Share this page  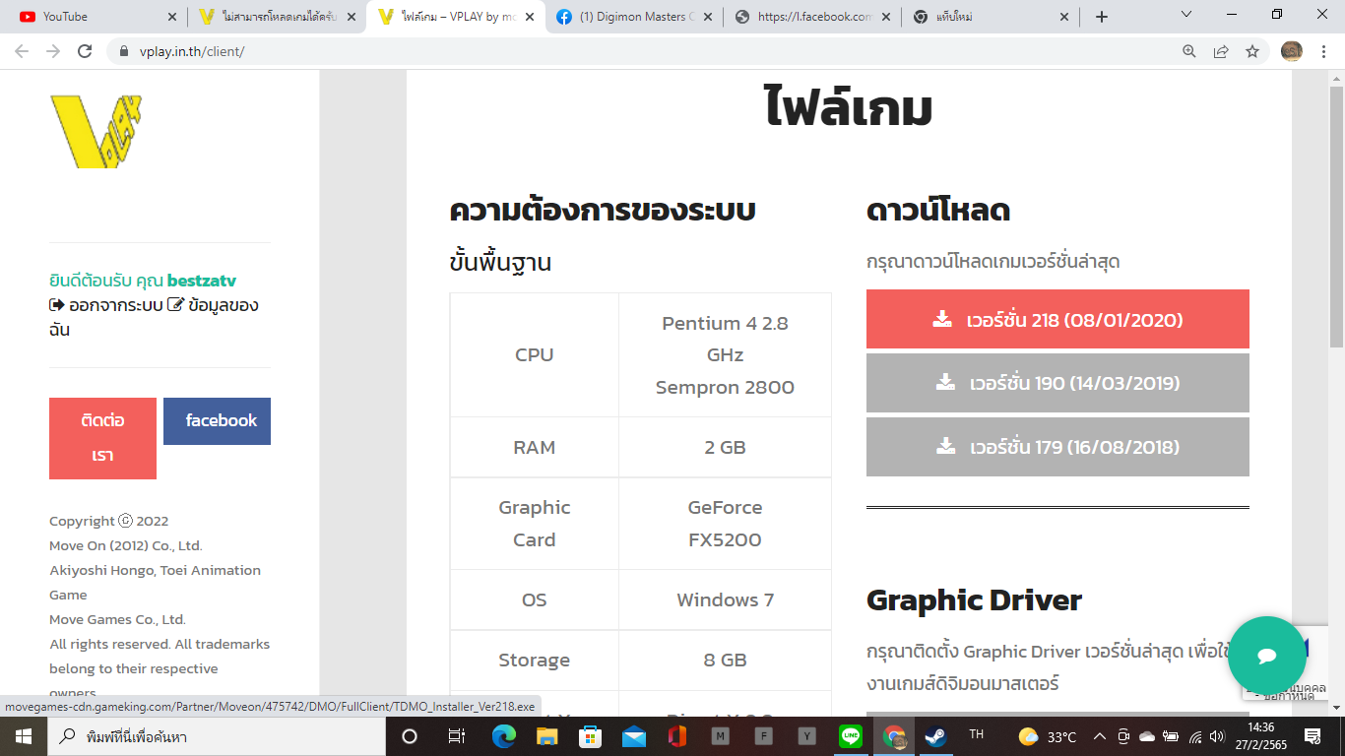pos(1221,51)
